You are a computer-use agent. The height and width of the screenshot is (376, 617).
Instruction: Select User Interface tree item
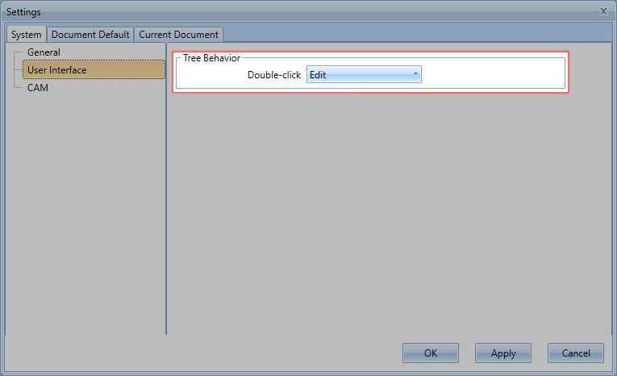coord(94,69)
